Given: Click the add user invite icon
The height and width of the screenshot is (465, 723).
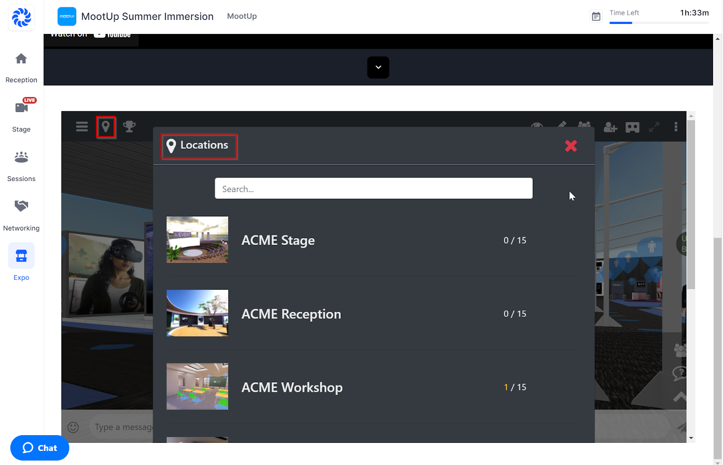Looking at the screenshot, I should pyautogui.click(x=610, y=127).
